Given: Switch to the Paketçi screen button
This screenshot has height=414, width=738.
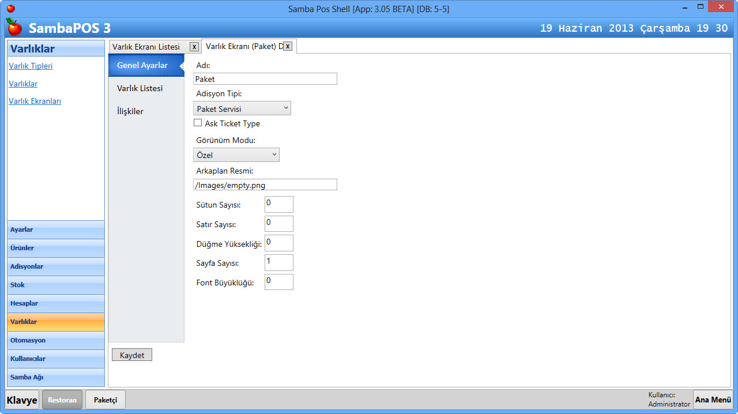Looking at the screenshot, I should pos(106,400).
